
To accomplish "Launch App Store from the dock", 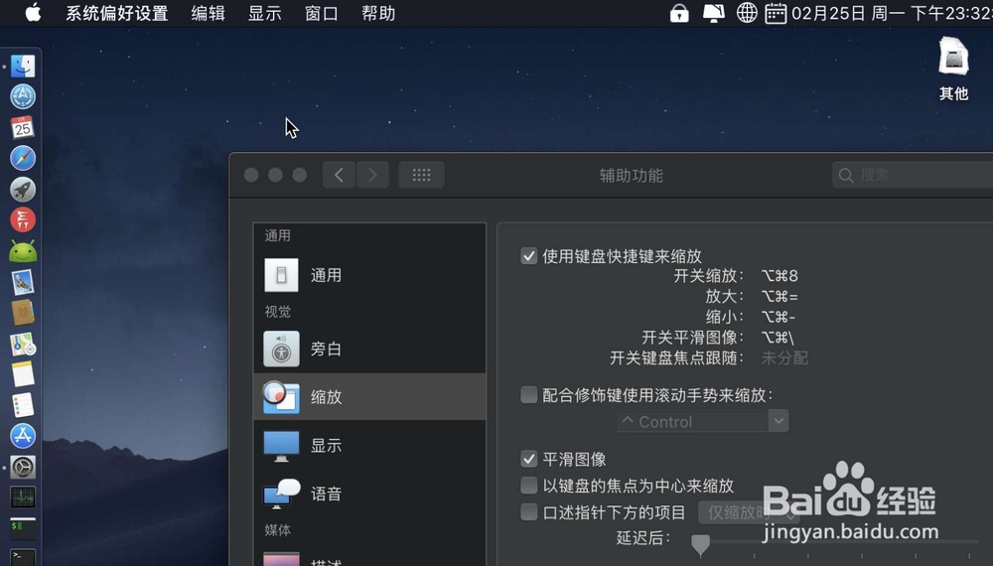I will (x=23, y=436).
